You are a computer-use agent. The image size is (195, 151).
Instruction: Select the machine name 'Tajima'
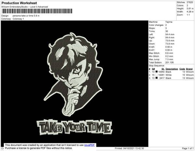(x=169, y=22)
